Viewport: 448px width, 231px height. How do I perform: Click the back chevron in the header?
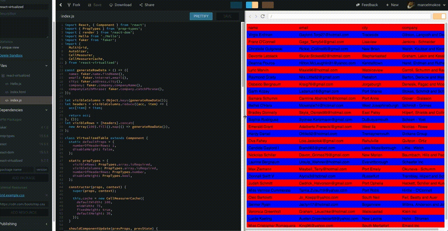[x=61, y=5]
